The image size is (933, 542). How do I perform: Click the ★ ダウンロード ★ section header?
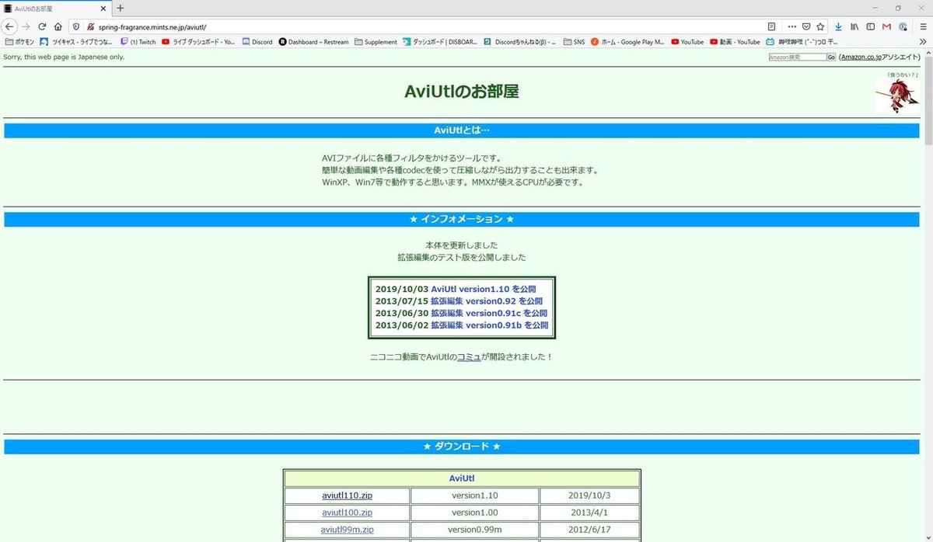pos(462,446)
